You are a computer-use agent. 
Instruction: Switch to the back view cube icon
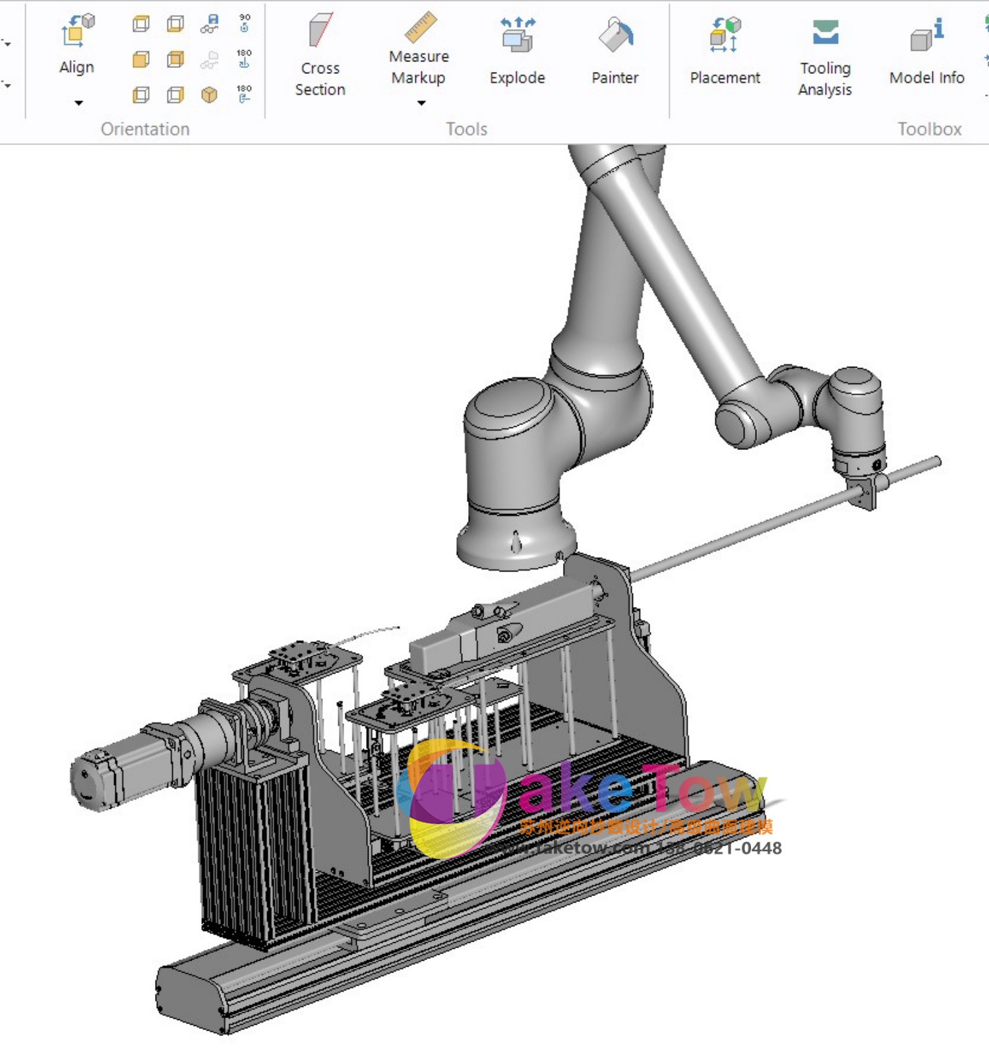coord(175,60)
